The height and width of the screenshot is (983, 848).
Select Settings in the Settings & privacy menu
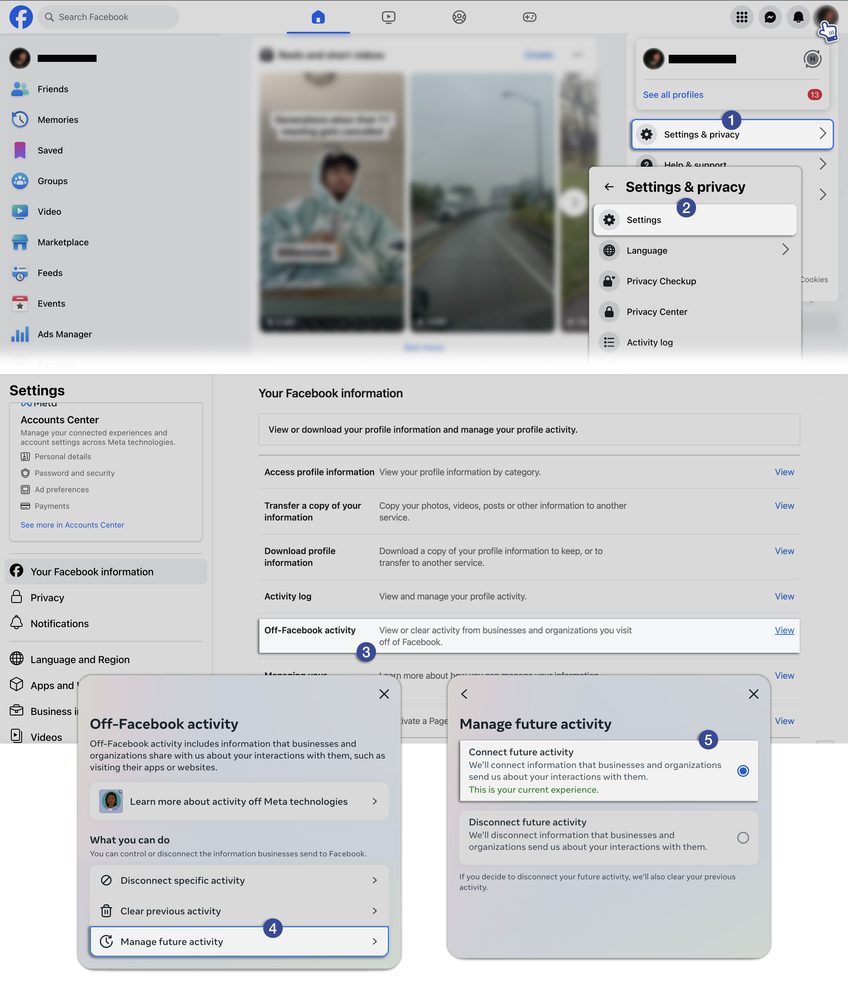pyautogui.click(x=695, y=220)
